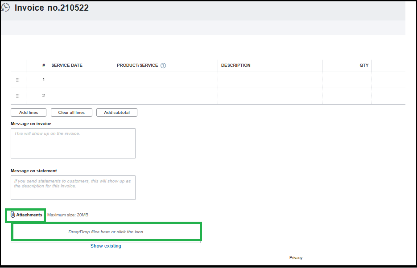Click the Product/Service help question mark icon
The image size is (417, 268).
coord(163,65)
